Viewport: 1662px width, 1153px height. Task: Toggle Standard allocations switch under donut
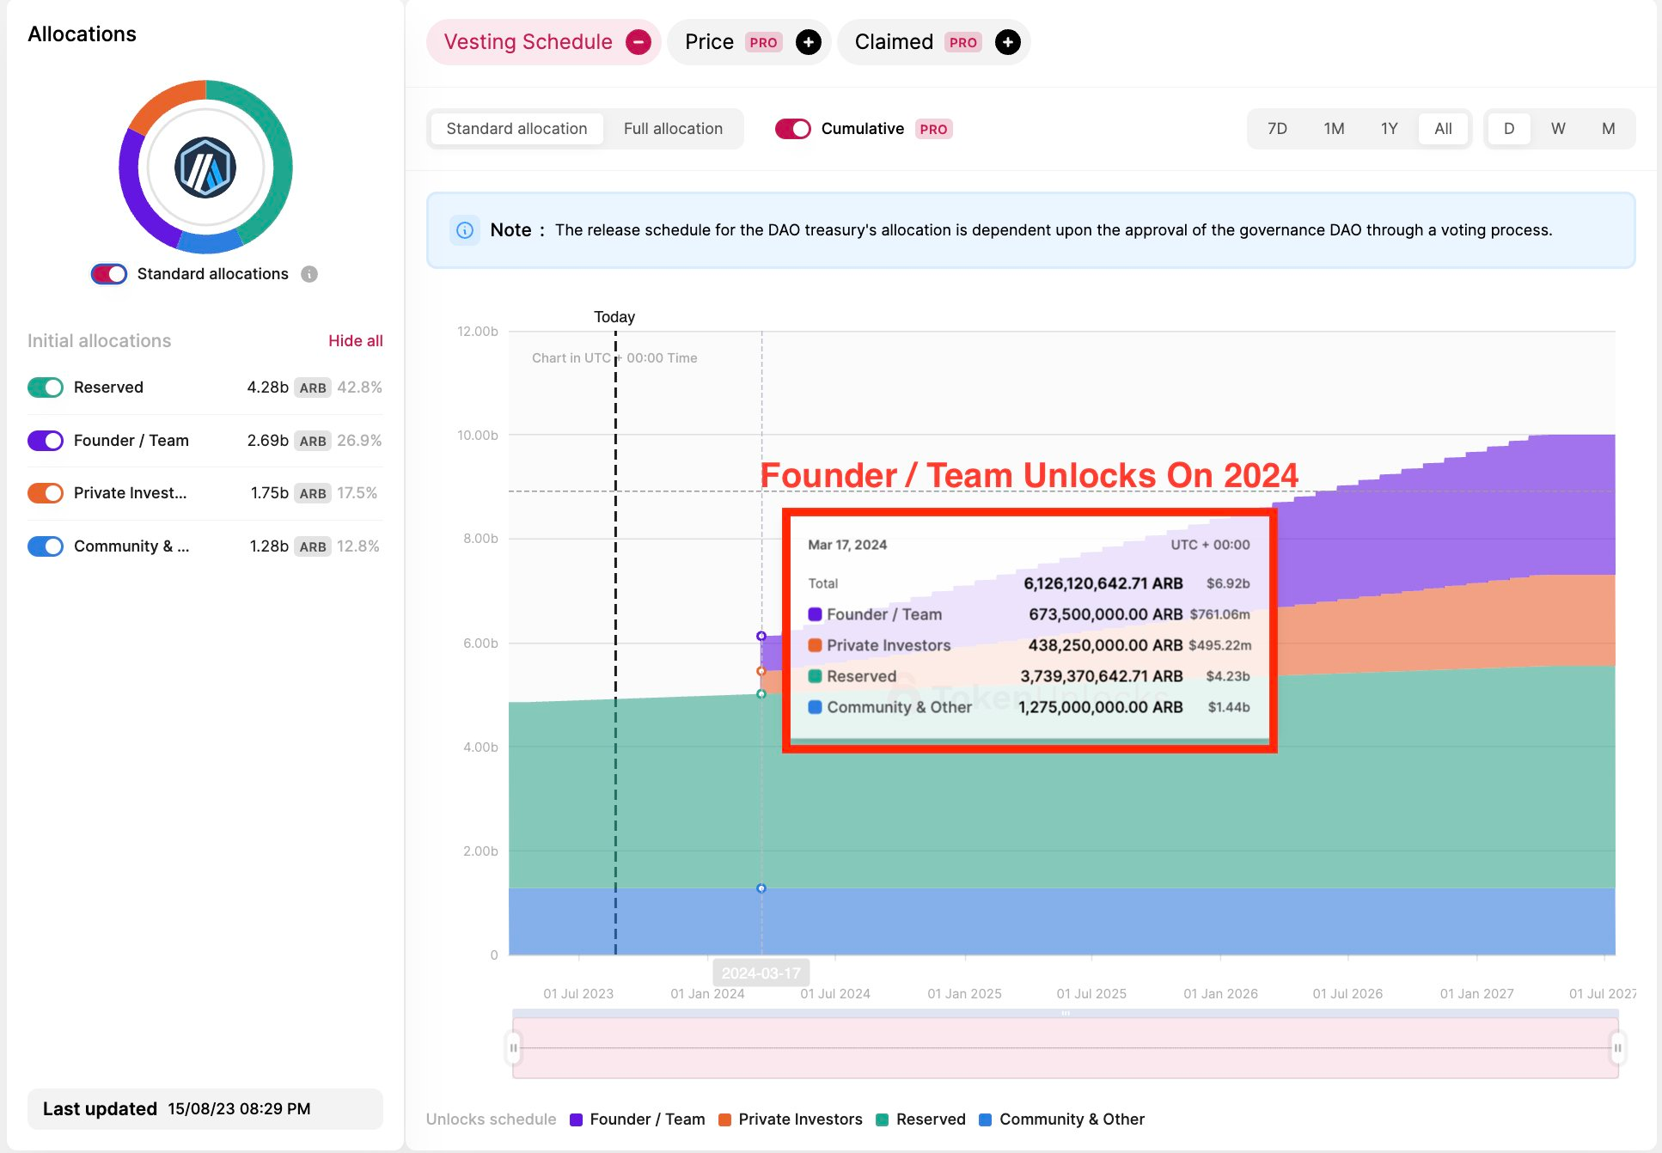click(109, 274)
